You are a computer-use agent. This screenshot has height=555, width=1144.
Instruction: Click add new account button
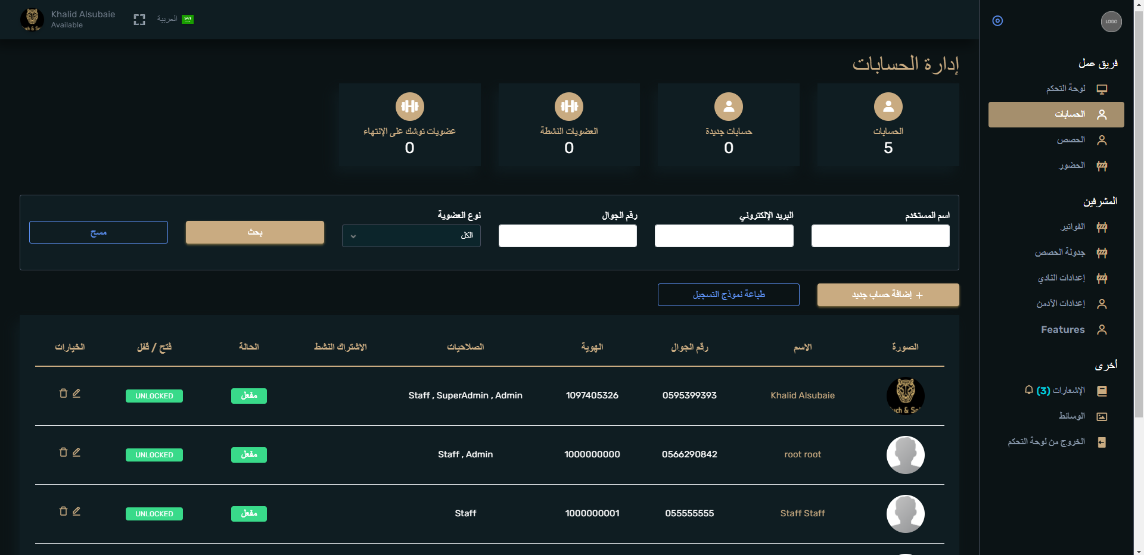pyautogui.click(x=888, y=295)
